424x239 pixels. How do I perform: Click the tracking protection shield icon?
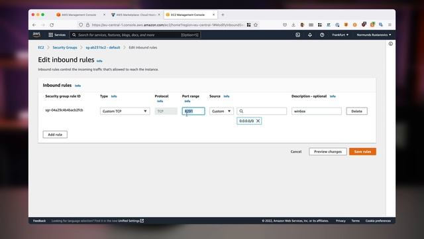tap(81, 25)
